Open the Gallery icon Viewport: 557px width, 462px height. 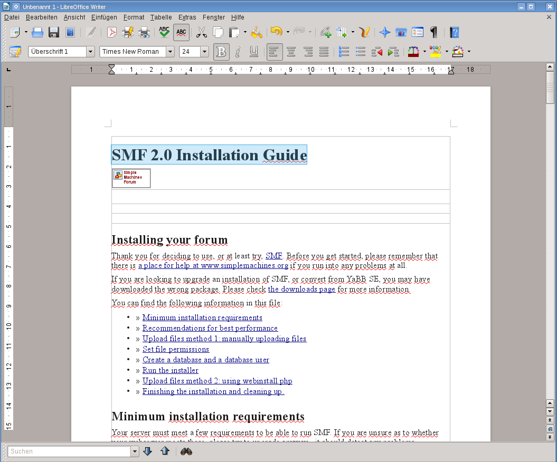coord(401,33)
